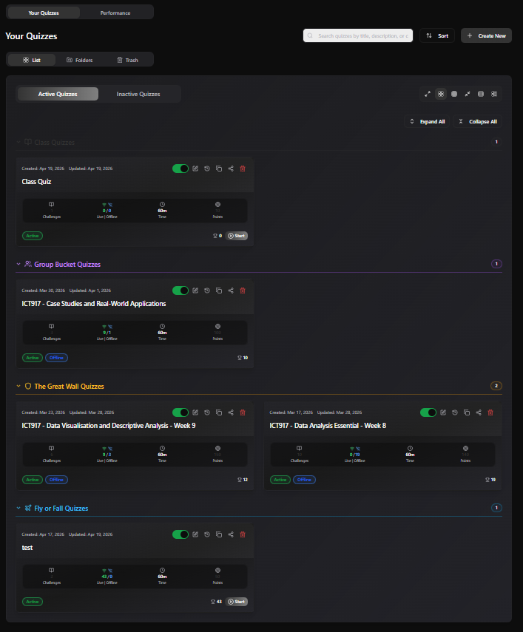
Task: Open the ICT917 Data Analysis Essential Week 8 title
Action: (x=328, y=426)
